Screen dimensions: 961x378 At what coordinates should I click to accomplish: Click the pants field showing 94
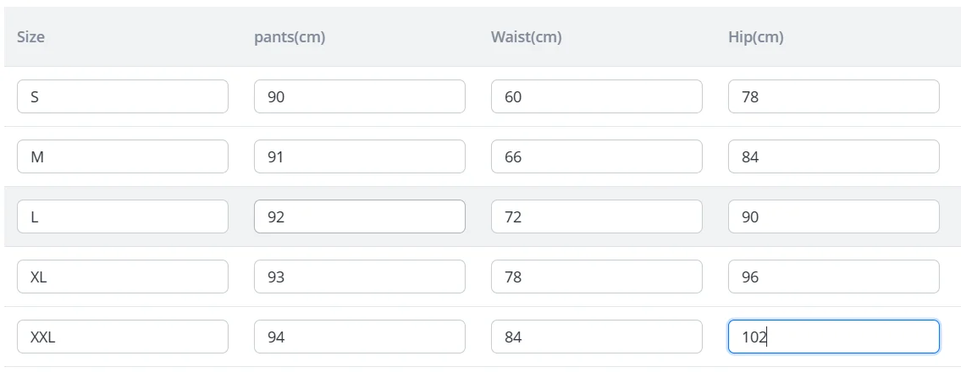(359, 337)
